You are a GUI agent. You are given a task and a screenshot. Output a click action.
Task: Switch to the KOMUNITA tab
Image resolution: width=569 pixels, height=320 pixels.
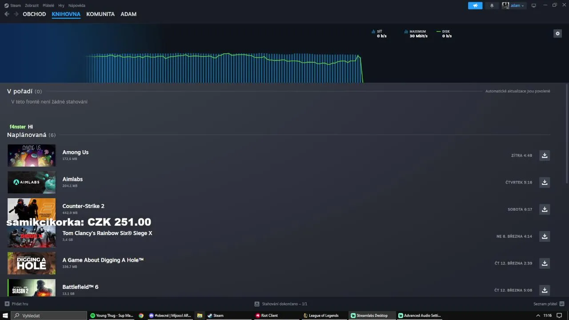(x=100, y=14)
